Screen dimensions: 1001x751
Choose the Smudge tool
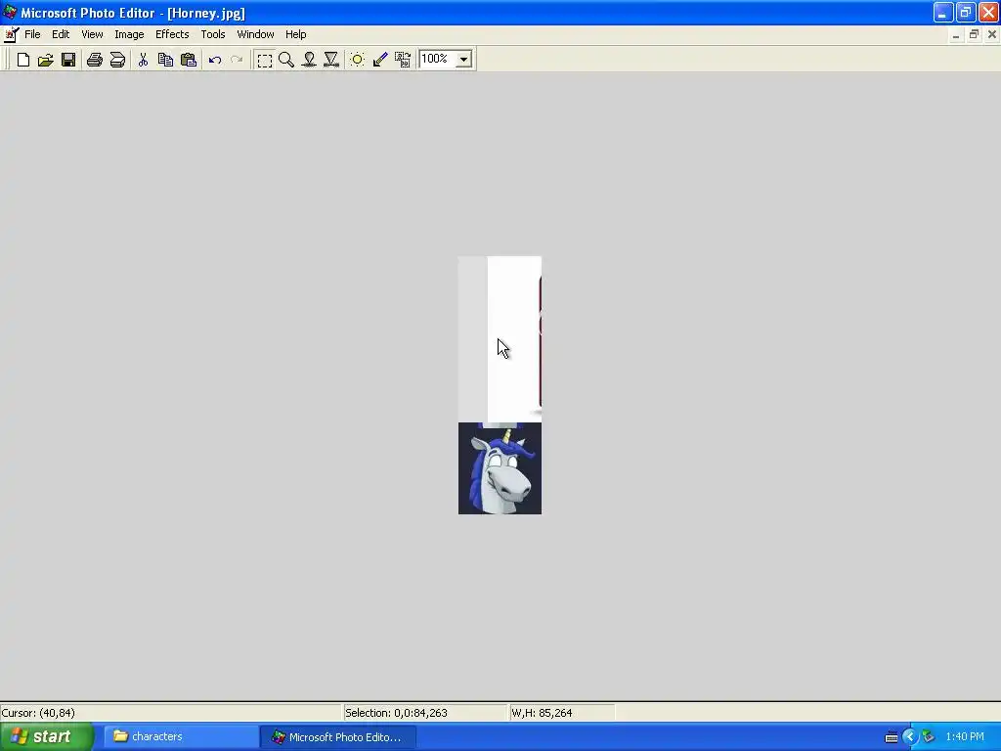(x=309, y=60)
